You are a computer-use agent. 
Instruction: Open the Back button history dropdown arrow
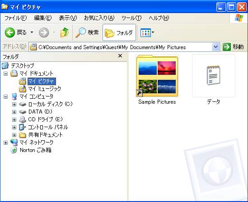pyautogui.click(x=32, y=32)
